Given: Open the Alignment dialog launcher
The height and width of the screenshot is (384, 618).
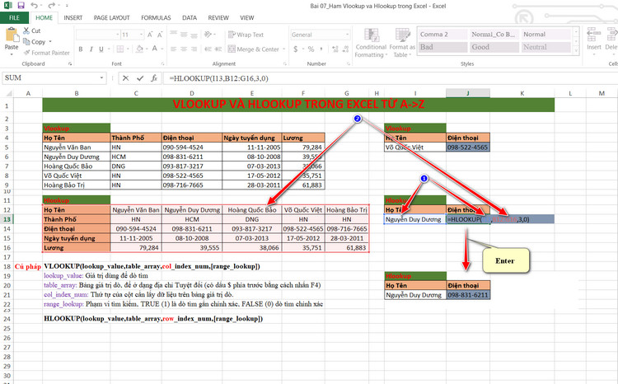Looking at the screenshot, I should pyautogui.click(x=284, y=63).
